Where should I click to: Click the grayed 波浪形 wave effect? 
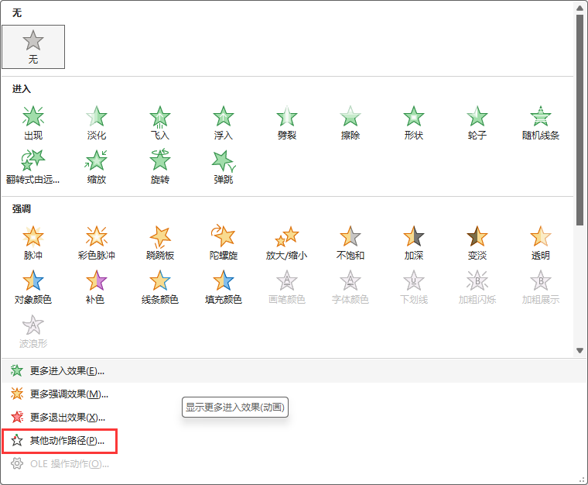point(33,332)
